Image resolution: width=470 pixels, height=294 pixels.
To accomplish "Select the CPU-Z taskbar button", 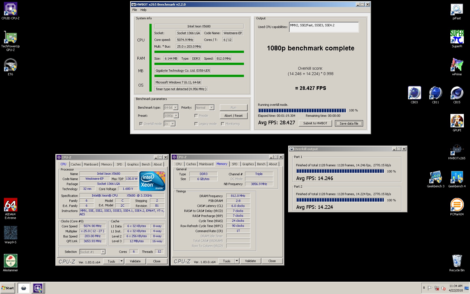I will 38,288.
